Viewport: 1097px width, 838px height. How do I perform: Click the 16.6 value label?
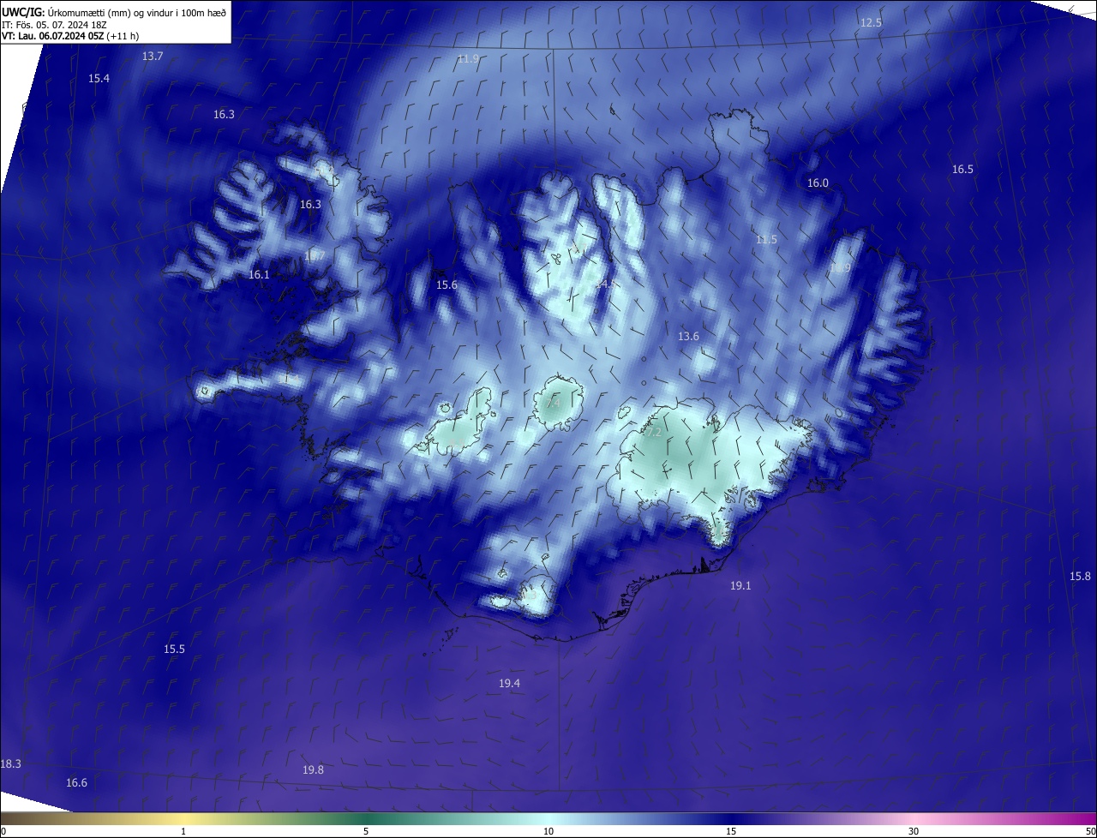tap(76, 783)
